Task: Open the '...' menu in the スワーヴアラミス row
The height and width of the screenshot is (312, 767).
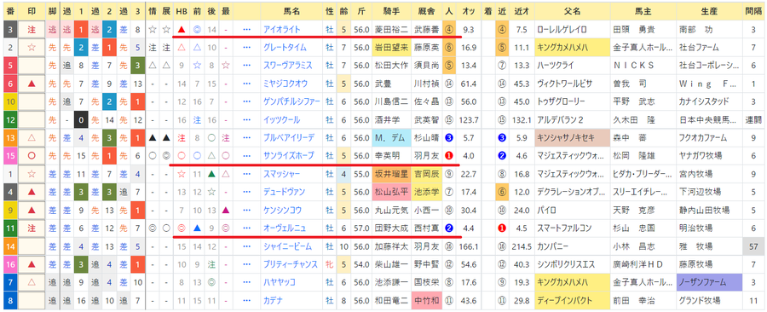Action: pos(246,66)
